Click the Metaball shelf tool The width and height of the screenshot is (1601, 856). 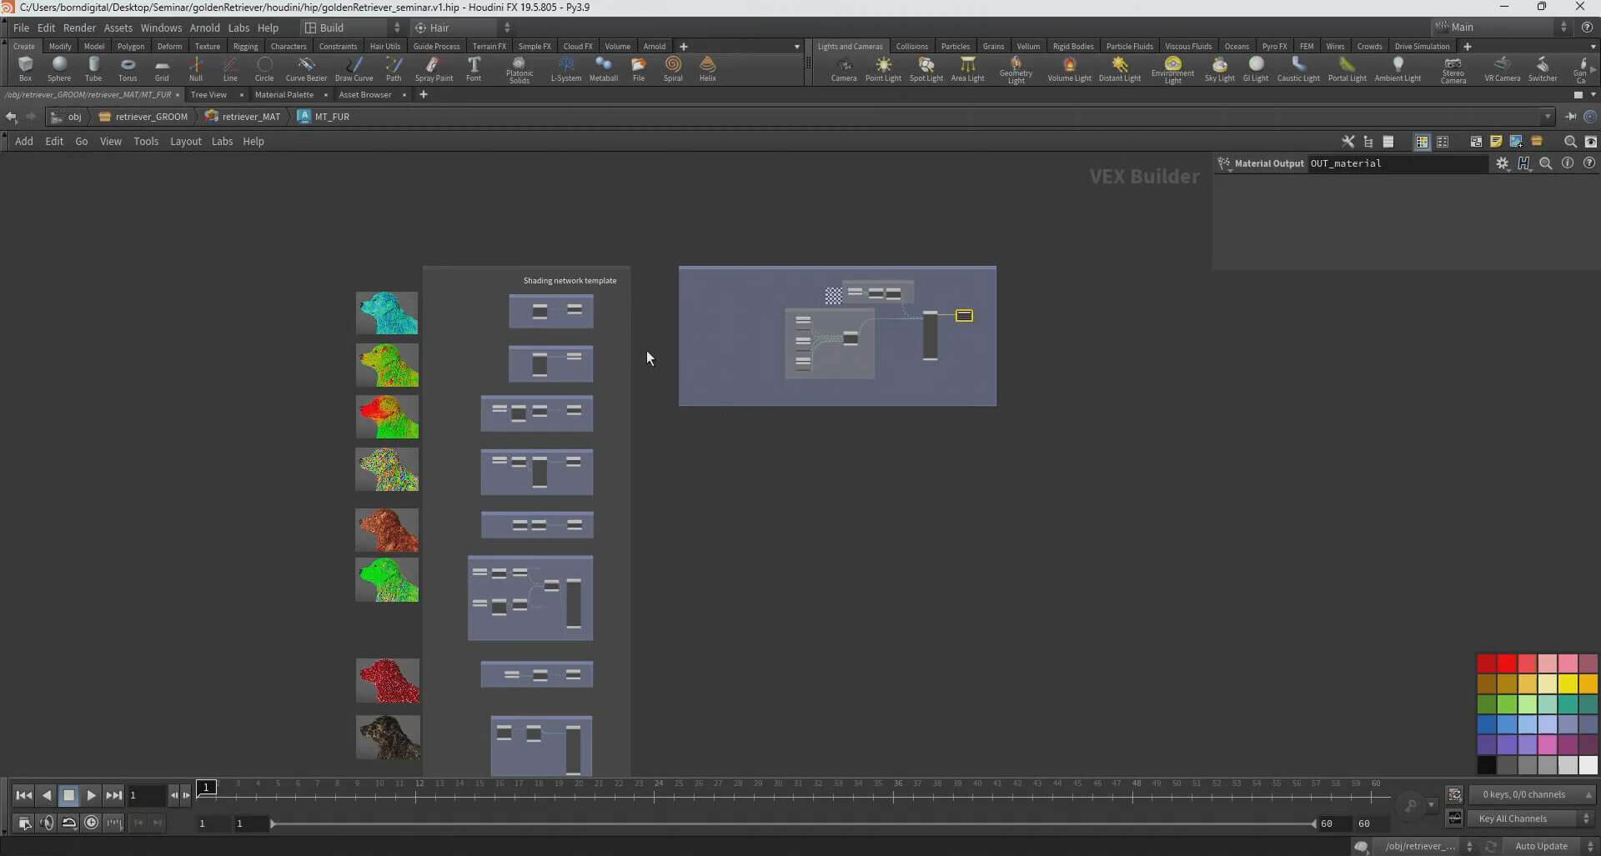[603, 68]
